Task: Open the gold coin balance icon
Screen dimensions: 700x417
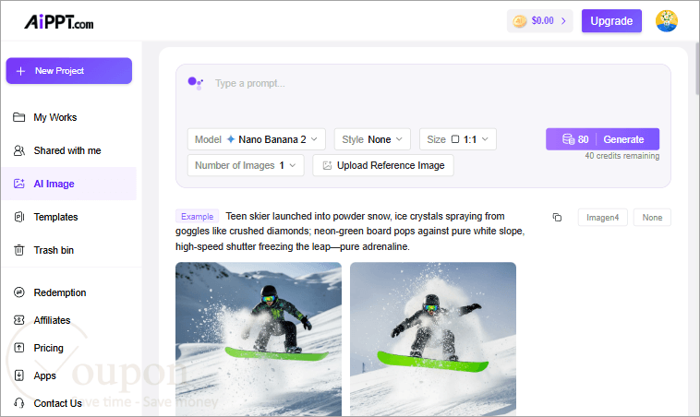Action: coord(520,21)
